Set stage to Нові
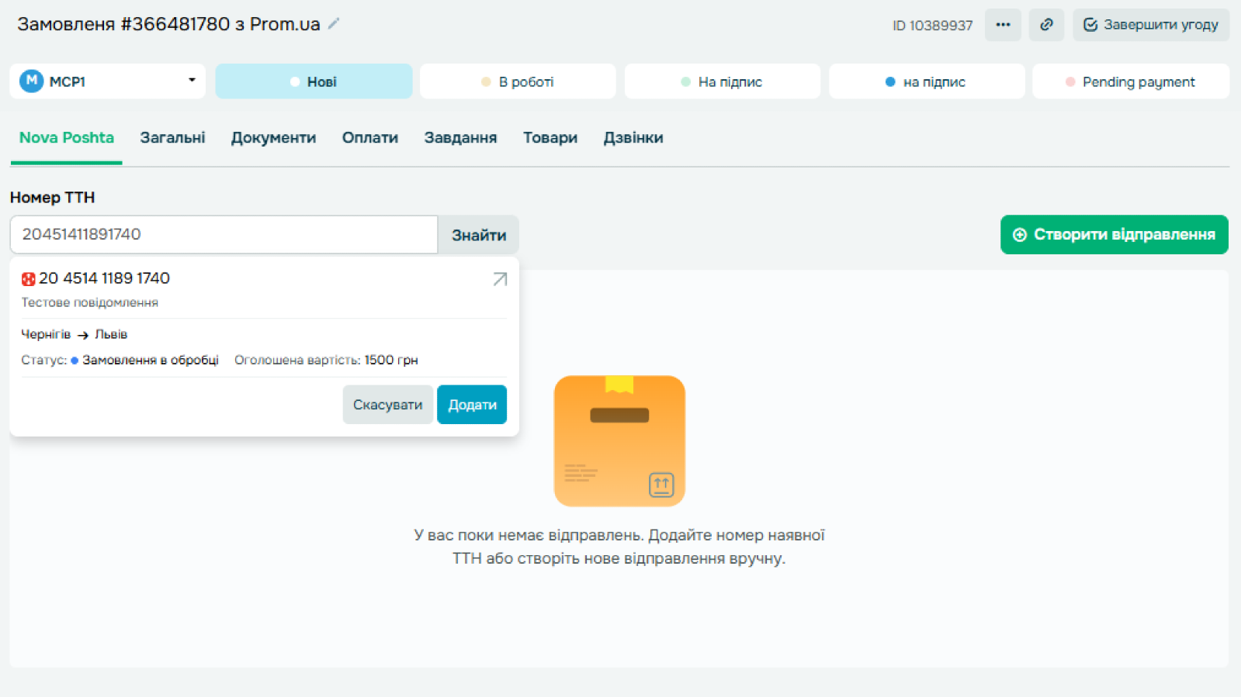Image resolution: width=1241 pixels, height=697 pixels. [x=314, y=81]
